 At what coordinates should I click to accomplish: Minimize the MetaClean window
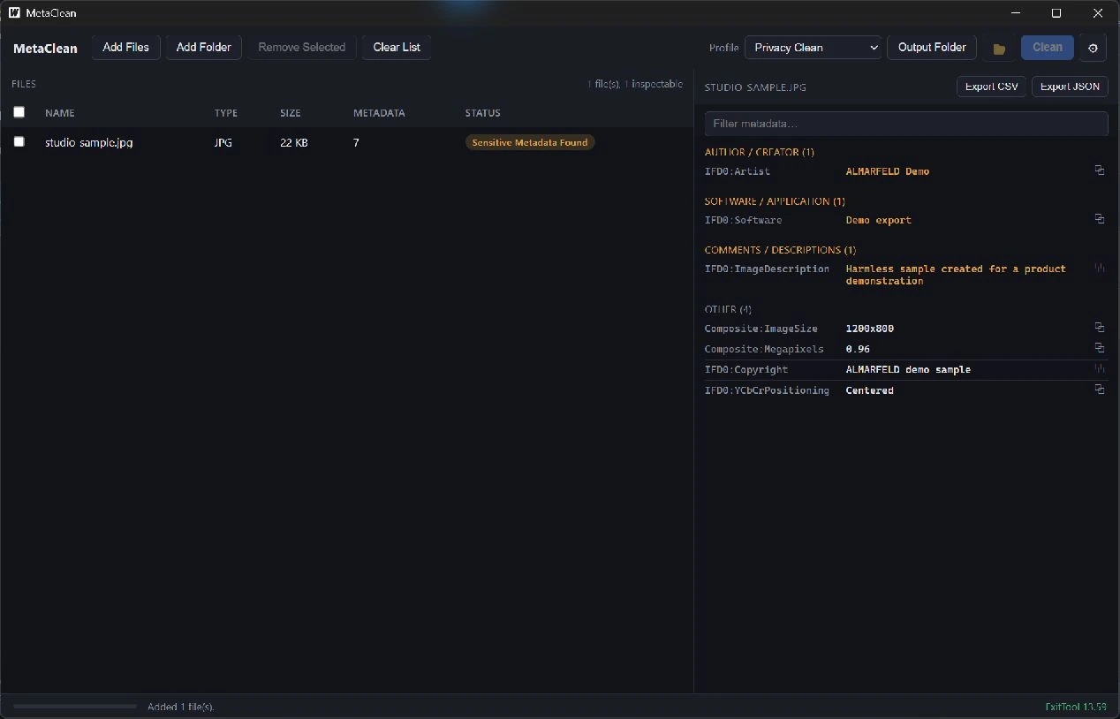coord(1016,13)
